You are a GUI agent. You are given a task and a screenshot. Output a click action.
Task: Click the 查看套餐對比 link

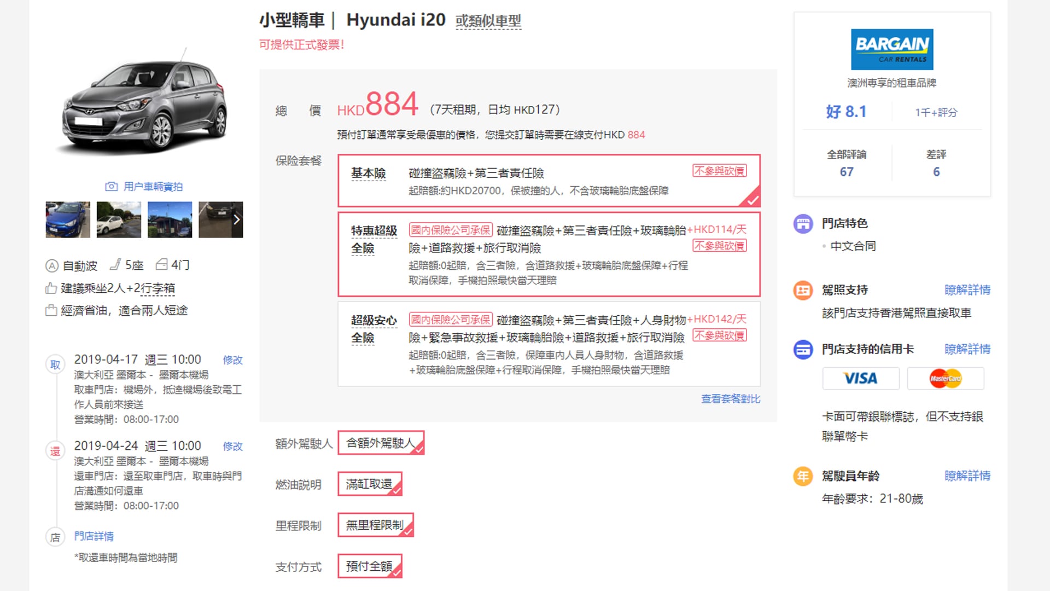(x=730, y=399)
